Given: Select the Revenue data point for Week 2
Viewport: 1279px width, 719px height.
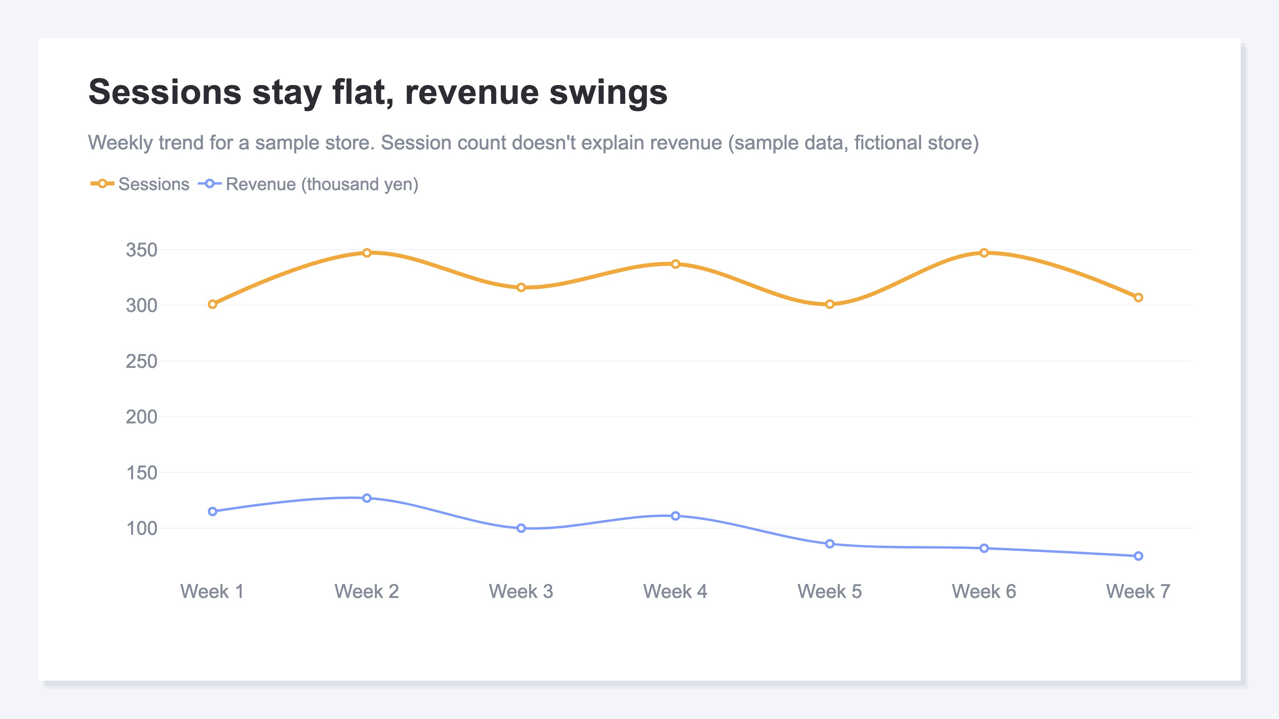Looking at the screenshot, I should coord(367,498).
